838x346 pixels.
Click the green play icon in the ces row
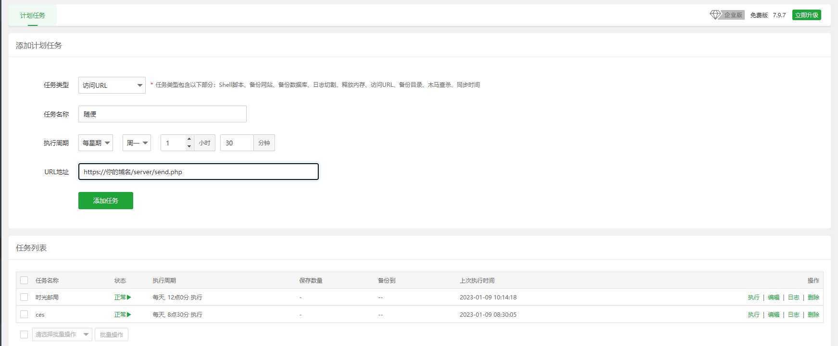(129, 315)
